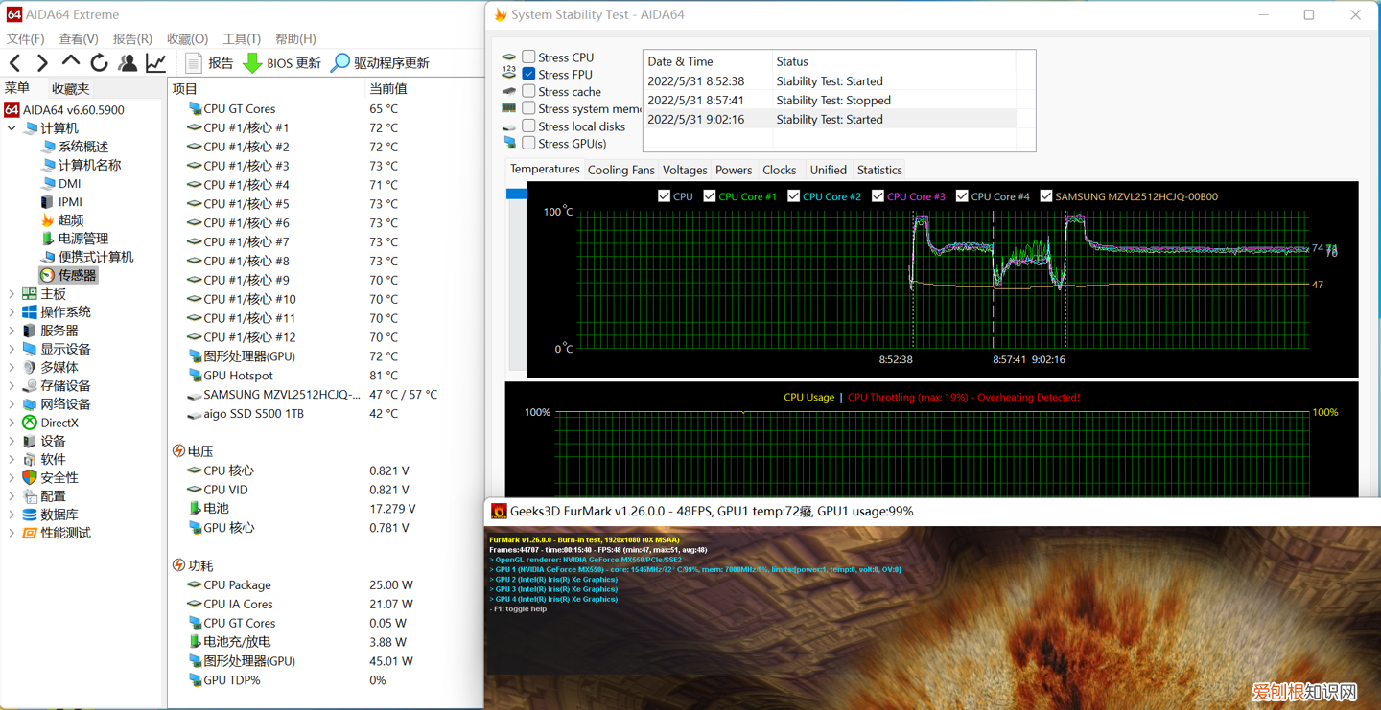Click the 报告 document icon

click(194, 63)
